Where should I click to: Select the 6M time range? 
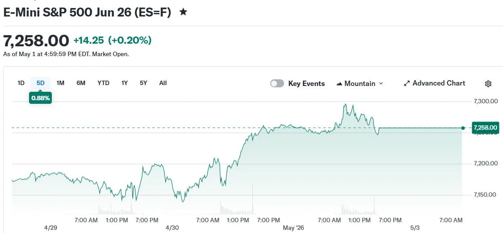point(81,83)
